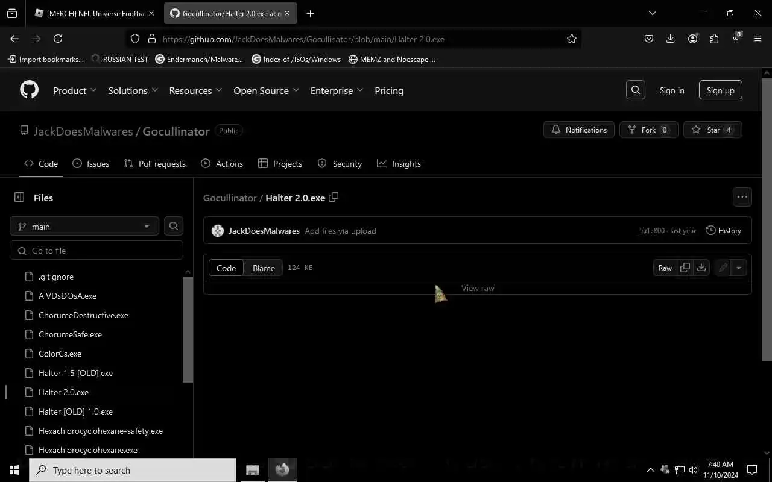
Task: Switch to the Pull requests tab
Action: (x=154, y=164)
